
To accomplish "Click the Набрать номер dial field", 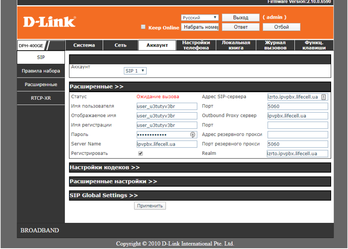I will (200, 27).
